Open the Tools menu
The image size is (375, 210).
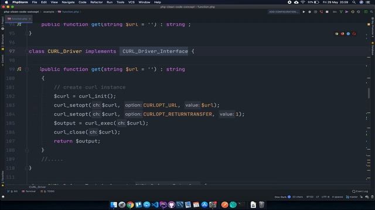point(120,2)
